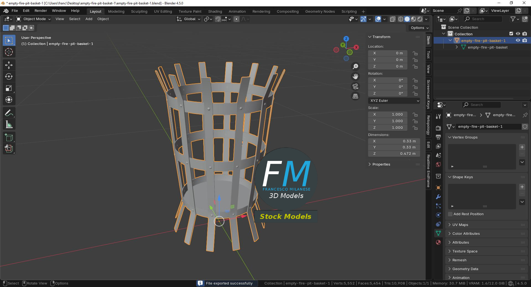Image resolution: width=531 pixels, height=287 pixels.
Task: Activate the Annotate pencil tool
Action: point(9,113)
